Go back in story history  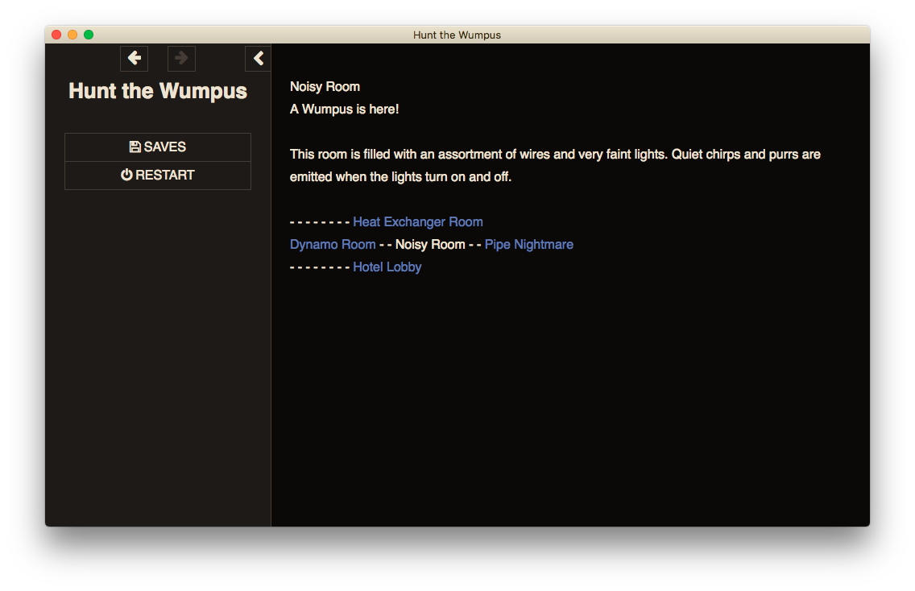point(135,58)
